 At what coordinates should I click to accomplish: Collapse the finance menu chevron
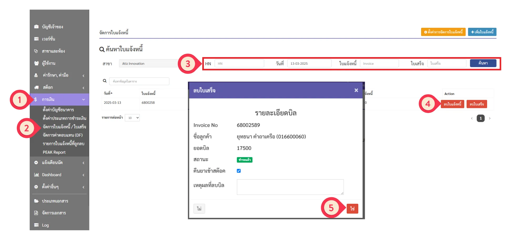click(x=83, y=100)
